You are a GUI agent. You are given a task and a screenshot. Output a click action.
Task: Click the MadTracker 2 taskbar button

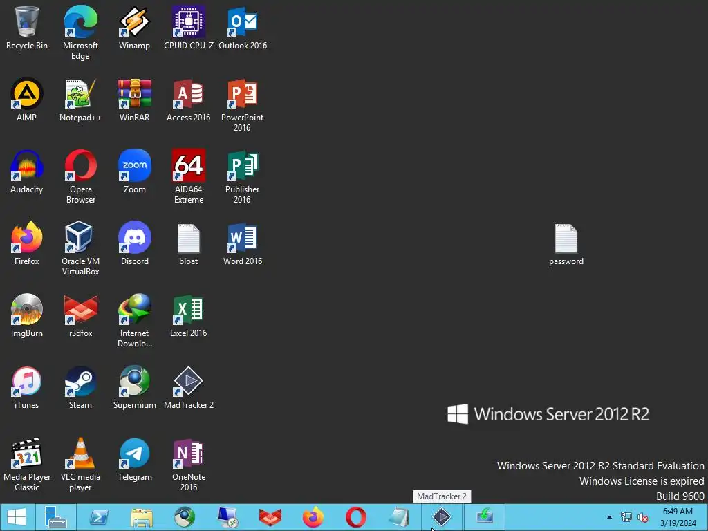coord(442,517)
